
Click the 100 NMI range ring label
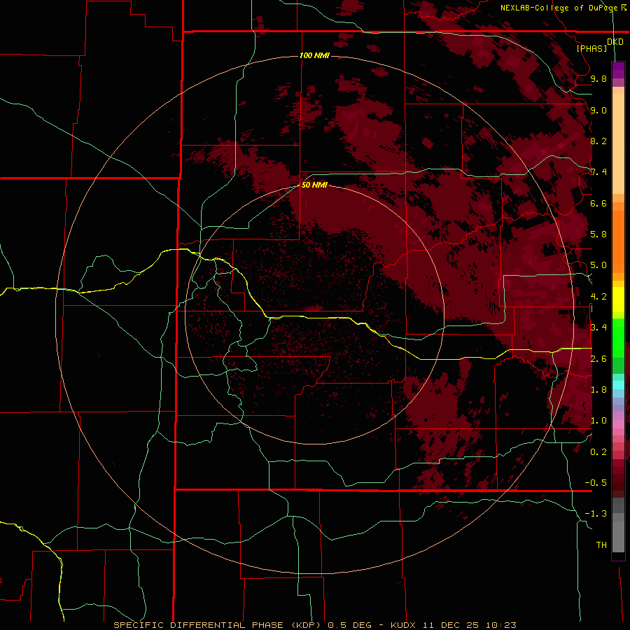(x=314, y=55)
